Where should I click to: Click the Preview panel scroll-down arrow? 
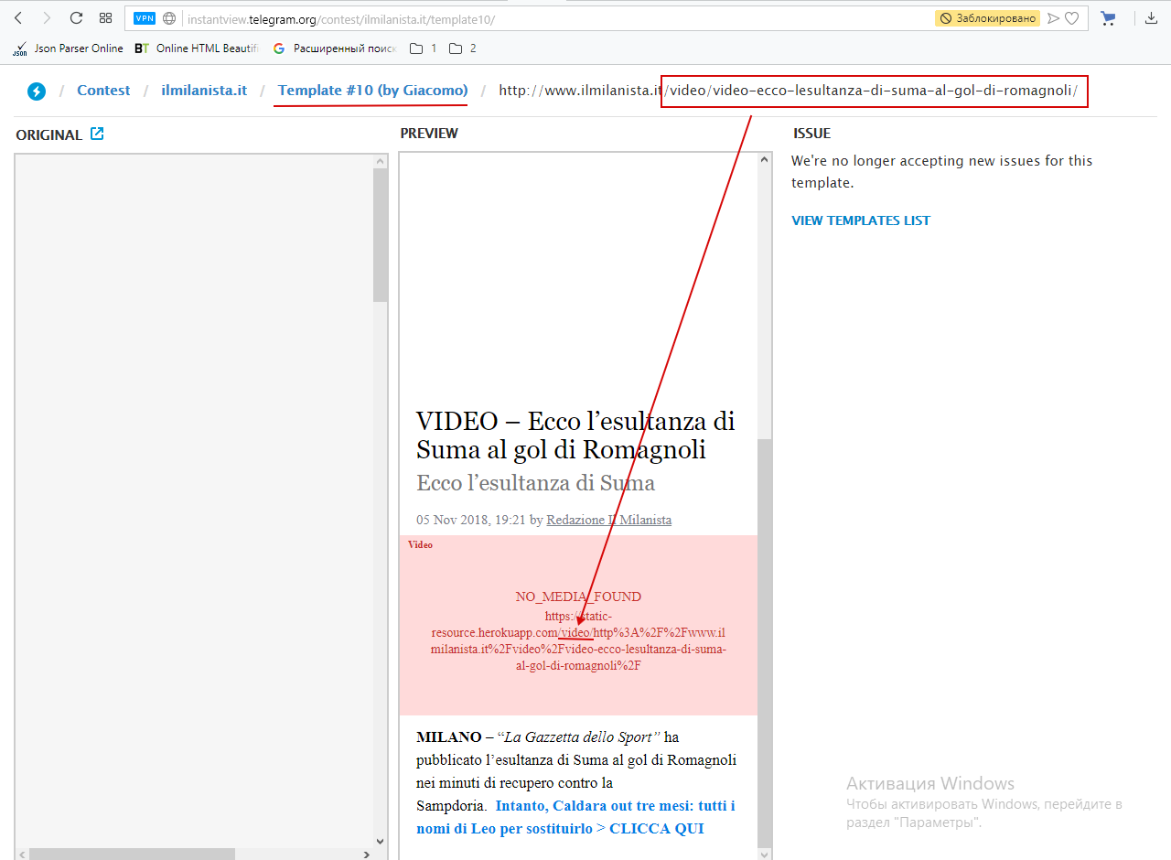[765, 854]
